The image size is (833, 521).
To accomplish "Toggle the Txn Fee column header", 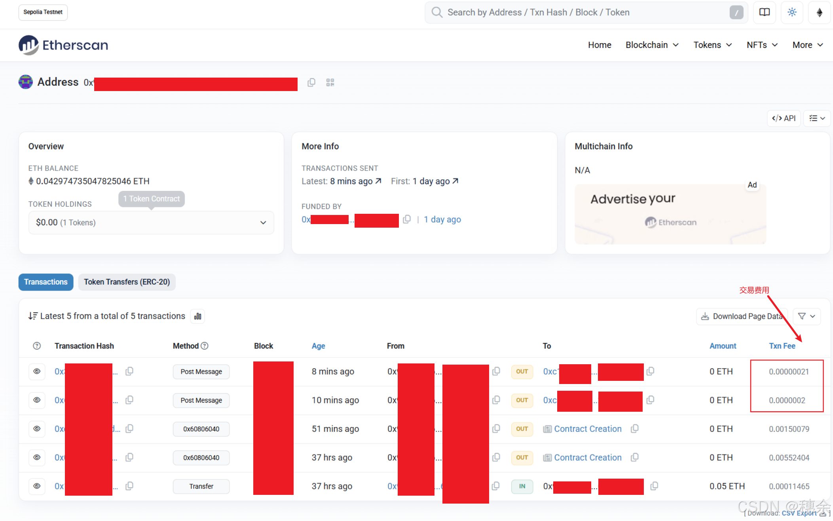I will click(x=782, y=346).
